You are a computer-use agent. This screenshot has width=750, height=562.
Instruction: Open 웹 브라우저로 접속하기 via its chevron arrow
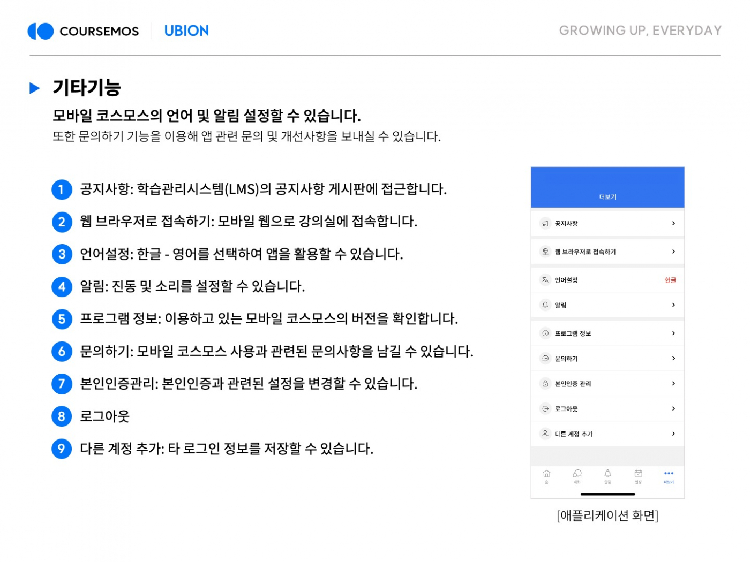pyautogui.click(x=673, y=252)
